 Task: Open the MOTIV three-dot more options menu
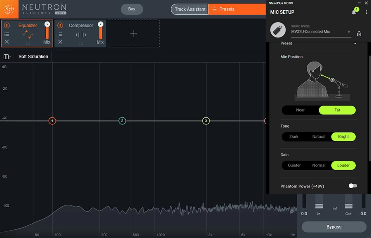click(x=366, y=12)
